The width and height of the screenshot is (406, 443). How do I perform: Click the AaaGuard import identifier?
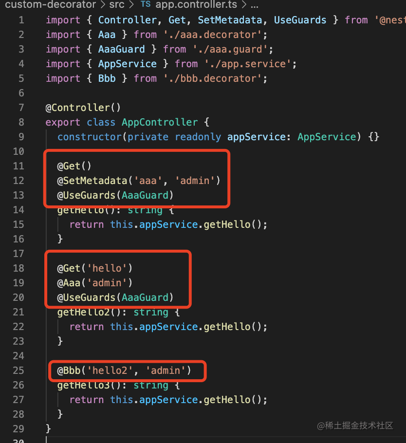click(122, 50)
